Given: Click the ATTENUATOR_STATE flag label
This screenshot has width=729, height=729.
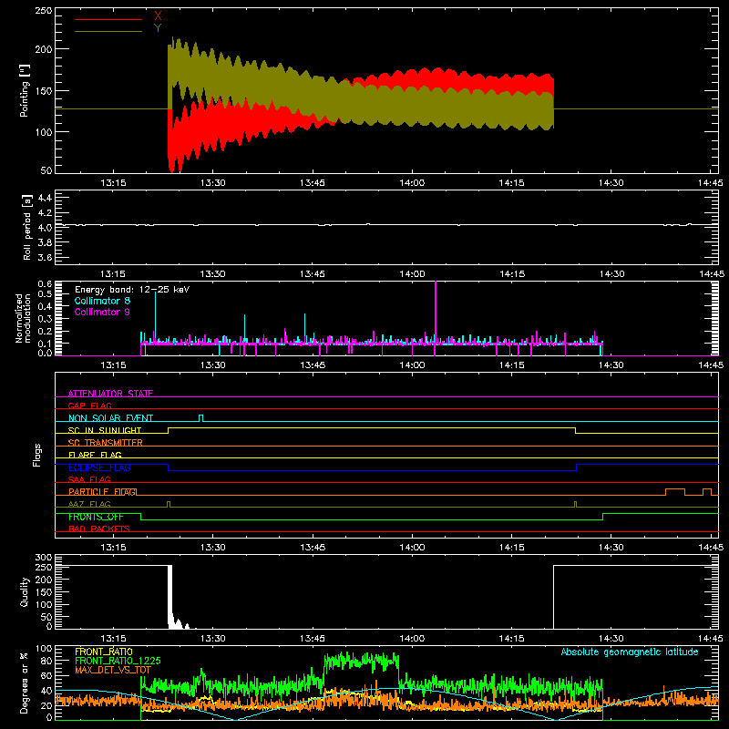Looking at the screenshot, I should point(110,394).
